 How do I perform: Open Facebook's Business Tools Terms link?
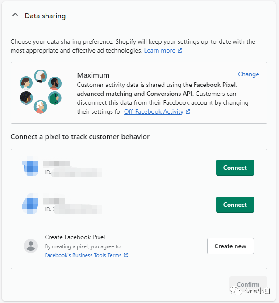(x=83, y=255)
